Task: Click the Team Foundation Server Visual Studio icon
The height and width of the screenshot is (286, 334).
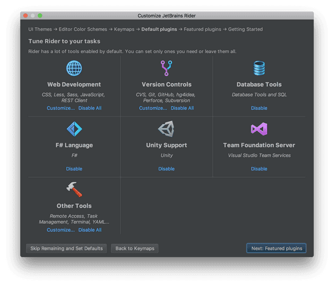Action: (259, 129)
